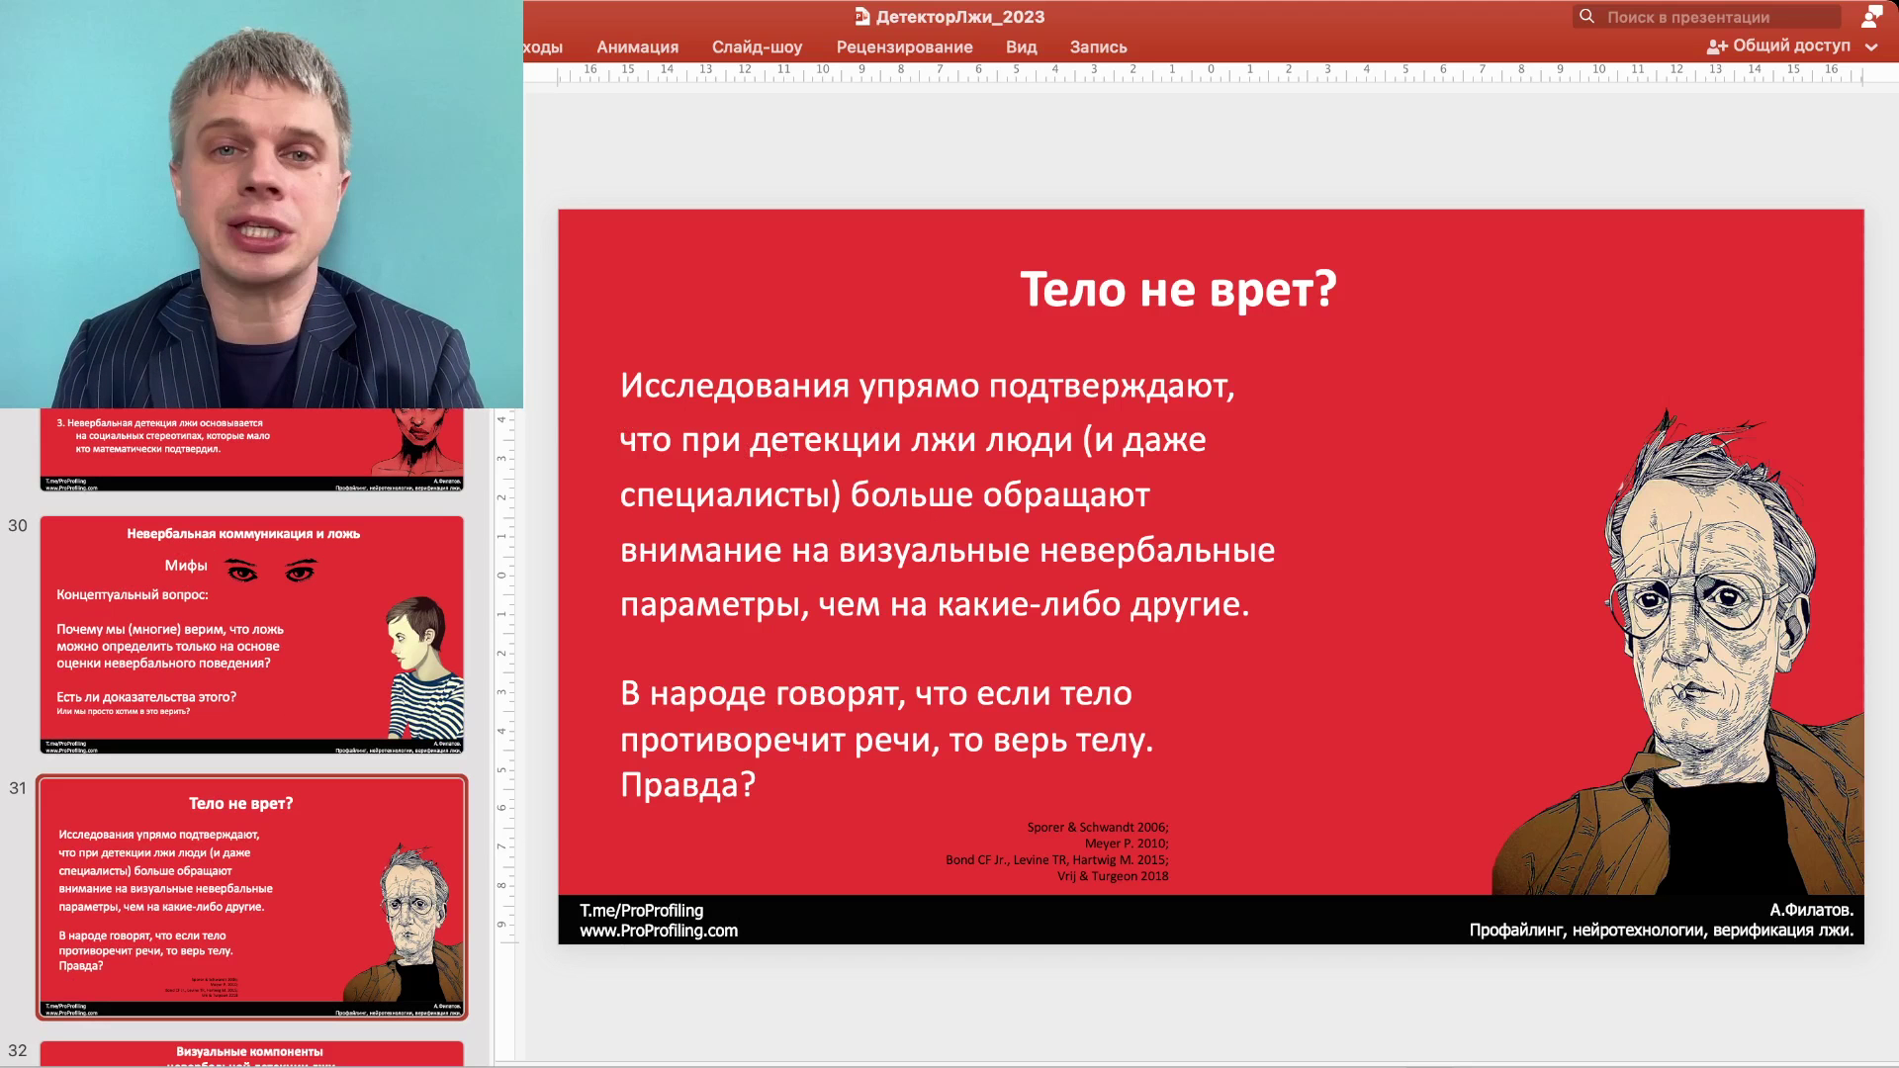Open the Анимация ribbon tab
The width and height of the screenshot is (1899, 1068).
637,46
